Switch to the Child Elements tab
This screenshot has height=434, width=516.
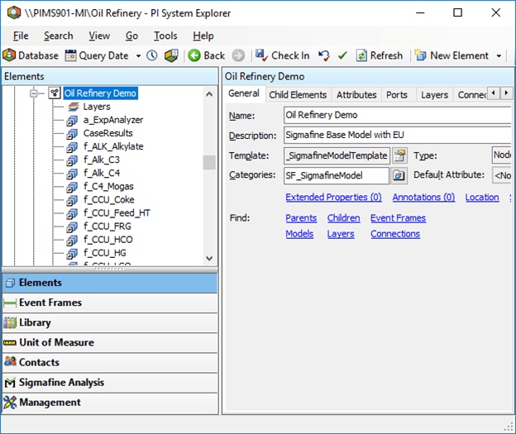tap(298, 95)
